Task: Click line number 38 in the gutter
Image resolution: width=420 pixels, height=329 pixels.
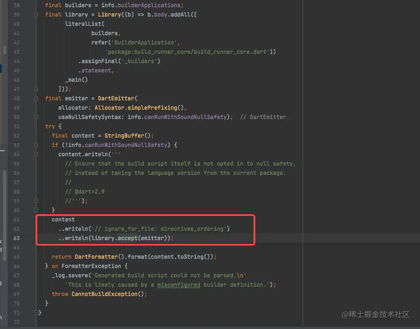Action: [17, 6]
